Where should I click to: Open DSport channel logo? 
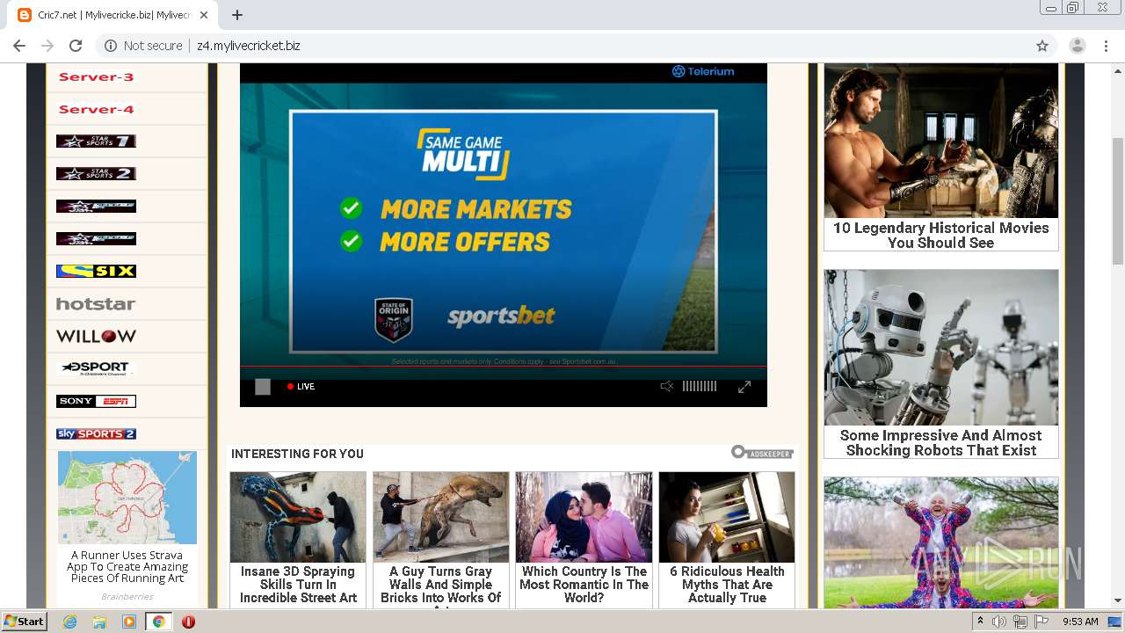(96, 368)
